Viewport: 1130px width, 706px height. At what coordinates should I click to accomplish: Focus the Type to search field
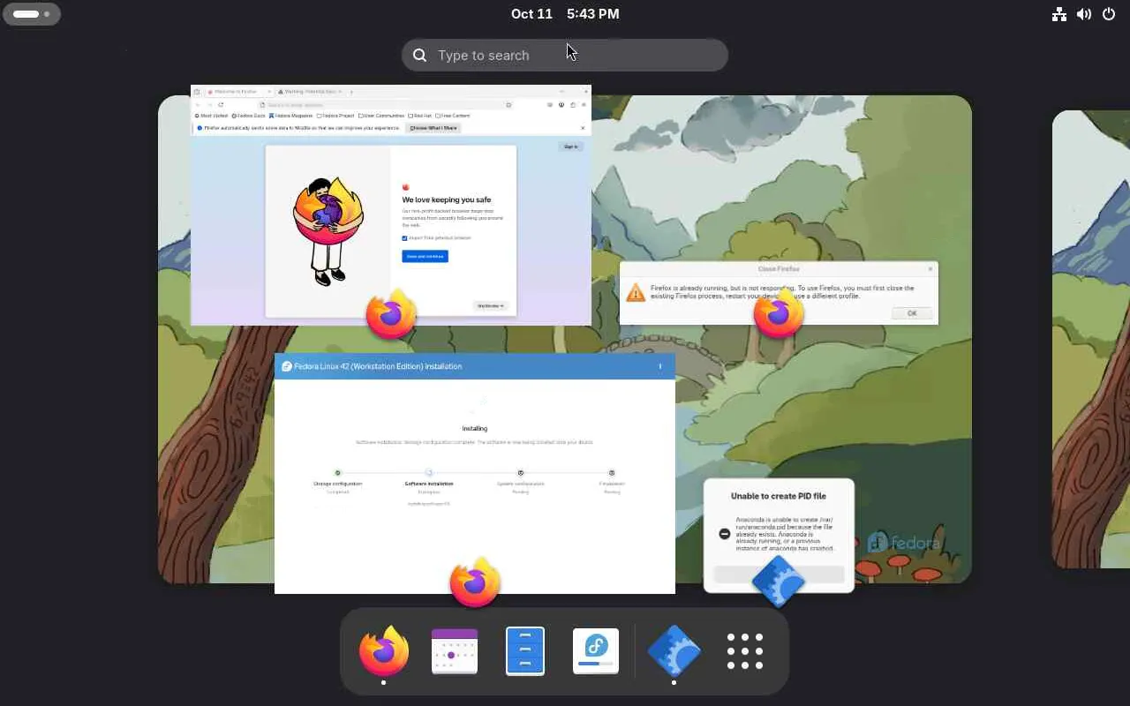pos(565,55)
